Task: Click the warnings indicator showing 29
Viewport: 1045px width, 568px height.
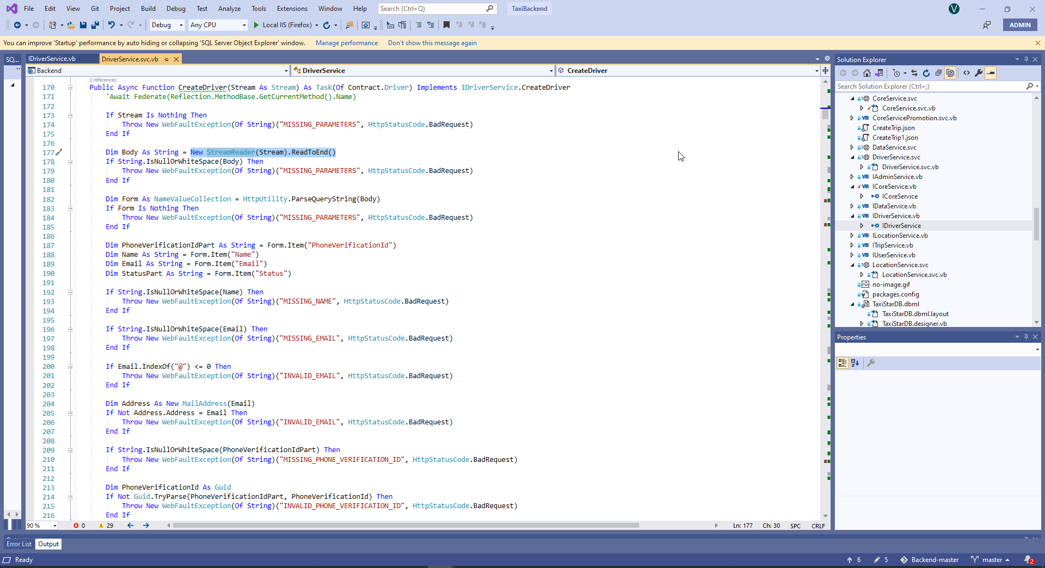Action: click(106, 526)
